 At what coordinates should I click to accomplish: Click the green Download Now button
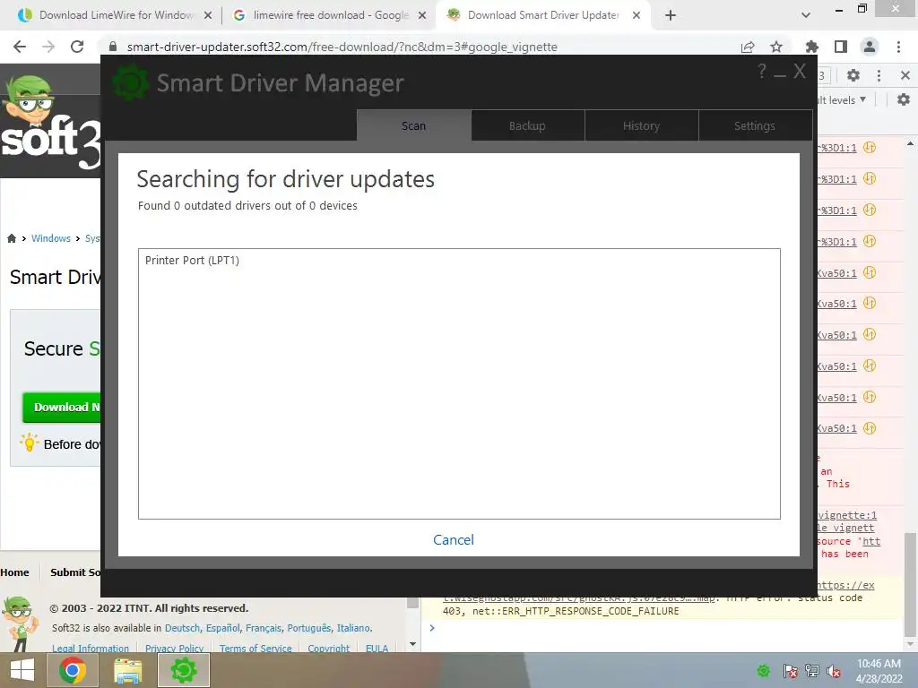(x=62, y=408)
